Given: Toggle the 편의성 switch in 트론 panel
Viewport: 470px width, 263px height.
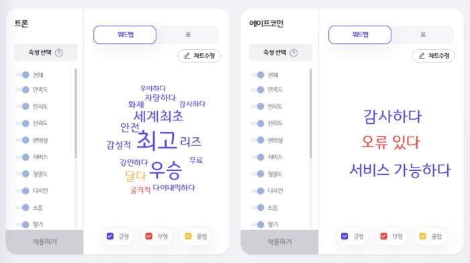Looking at the screenshot, I should click(22, 140).
